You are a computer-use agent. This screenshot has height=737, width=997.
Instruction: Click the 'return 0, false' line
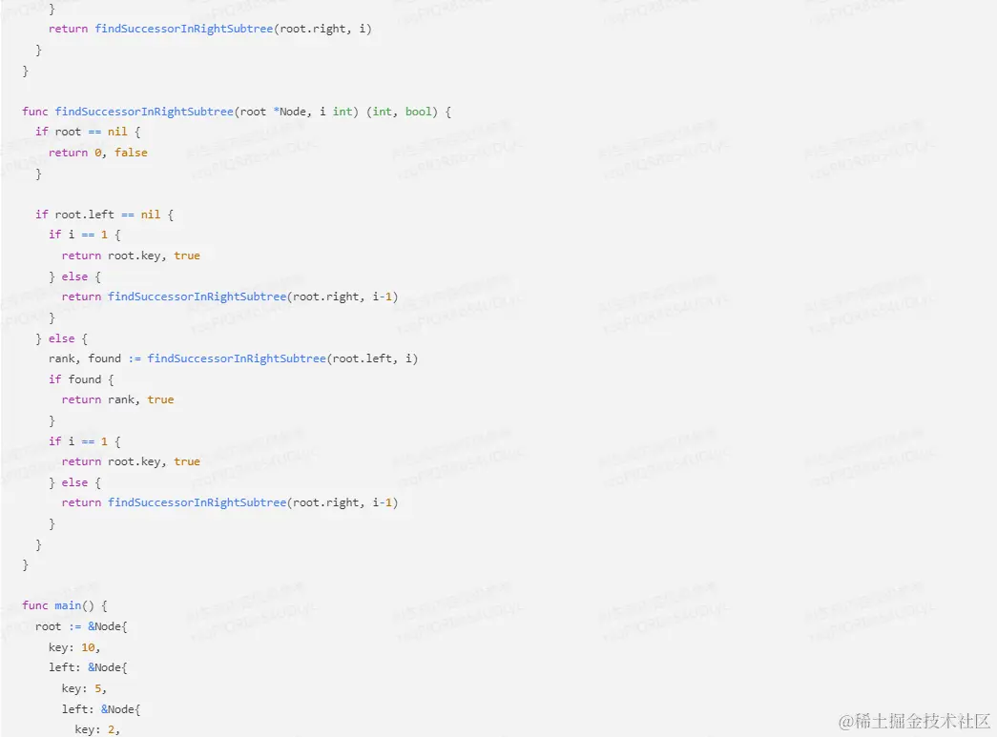tap(98, 153)
